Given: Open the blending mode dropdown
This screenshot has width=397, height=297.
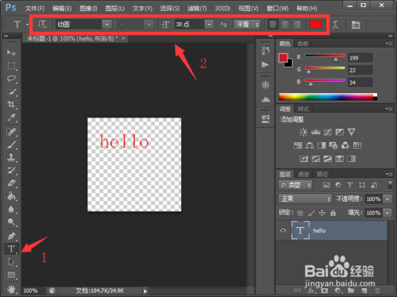Looking at the screenshot, I should pyautogui.click(x=305, y=199).
